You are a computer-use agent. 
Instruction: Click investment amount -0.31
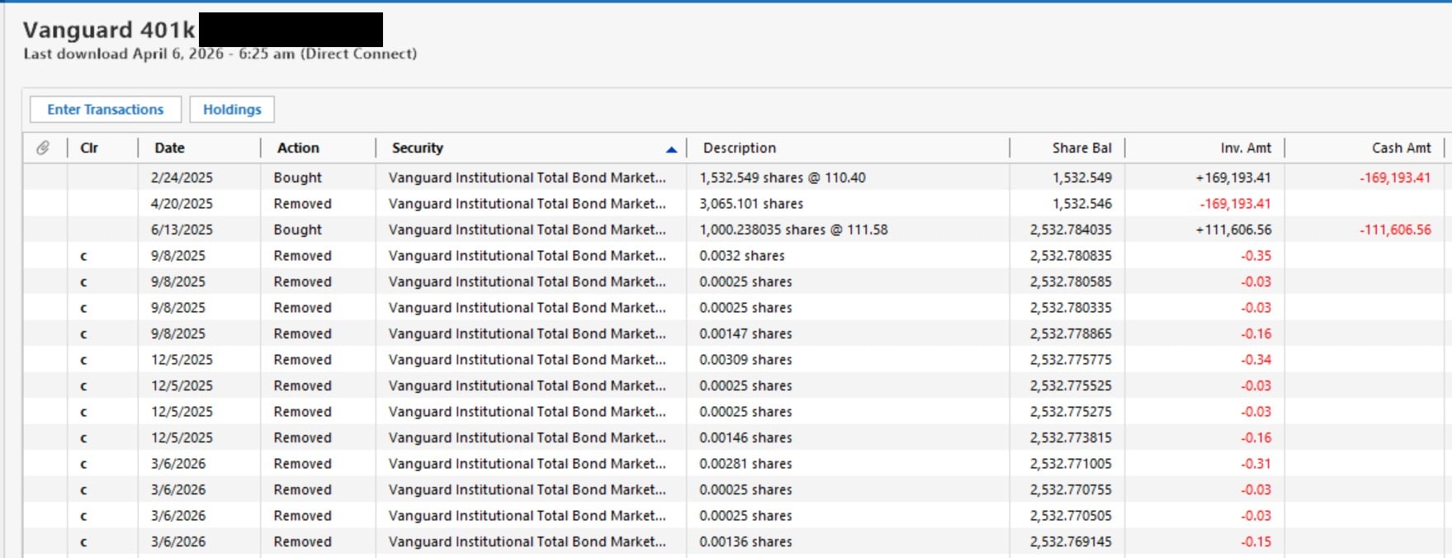tap(1256, 464)
